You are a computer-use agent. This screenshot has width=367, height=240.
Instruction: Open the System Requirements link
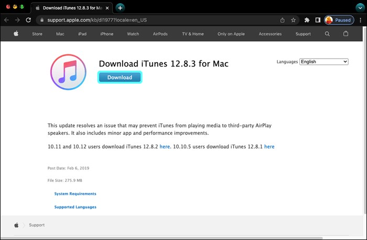(75, 193)
